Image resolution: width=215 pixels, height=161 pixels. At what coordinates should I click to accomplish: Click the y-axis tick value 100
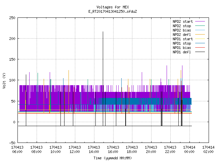tap(12, 80)
